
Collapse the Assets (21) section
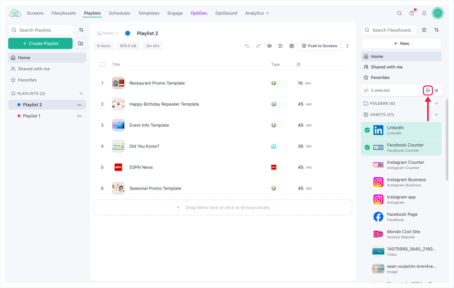coord(437,115)
